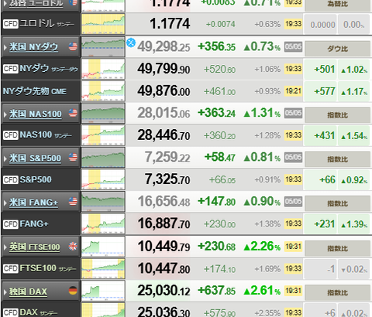
Task: Click the ダウ比 button
Action: coord(338,49)
